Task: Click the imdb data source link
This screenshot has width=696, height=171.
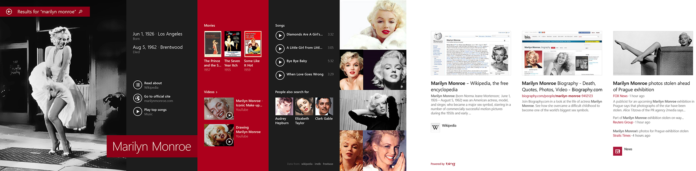Action: coord(318,164)
